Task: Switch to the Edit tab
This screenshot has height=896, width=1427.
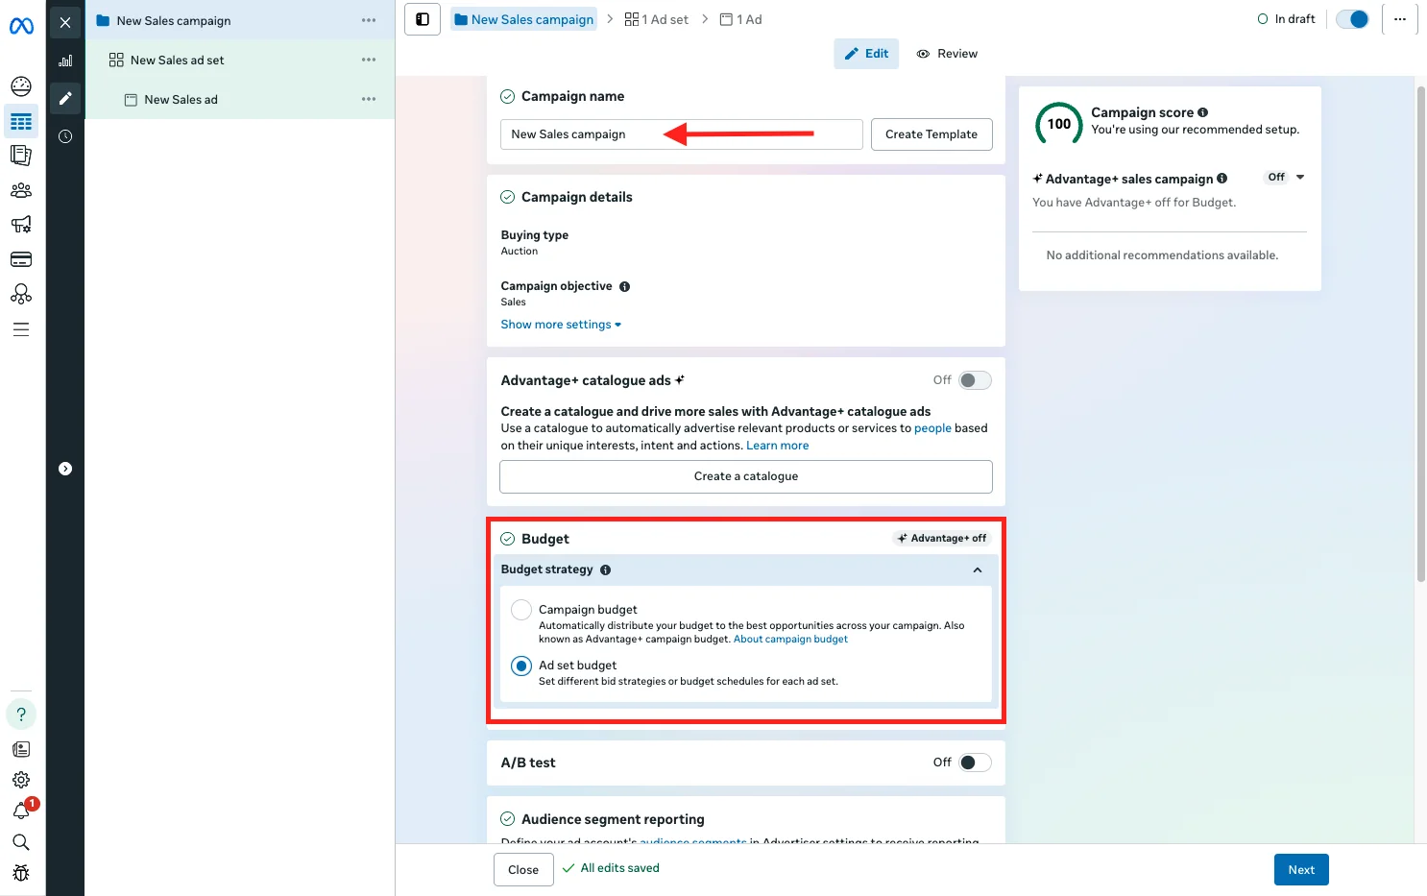Action: click(x=866, y=54)
